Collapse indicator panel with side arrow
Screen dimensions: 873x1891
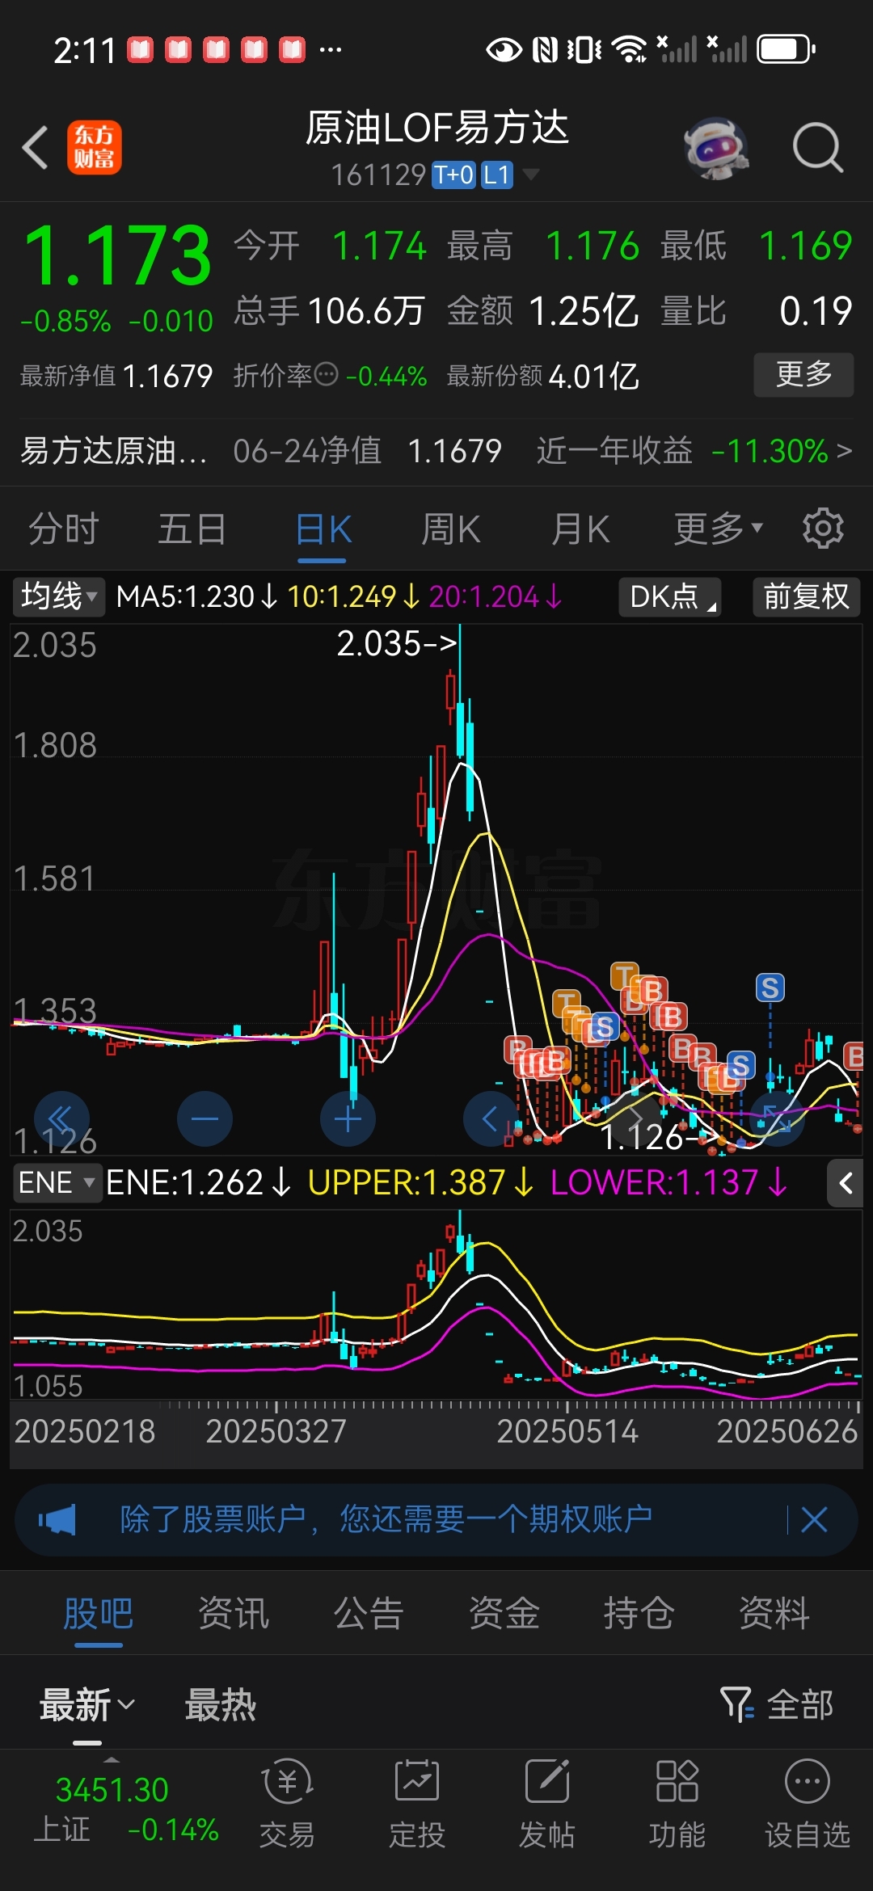846,1184
